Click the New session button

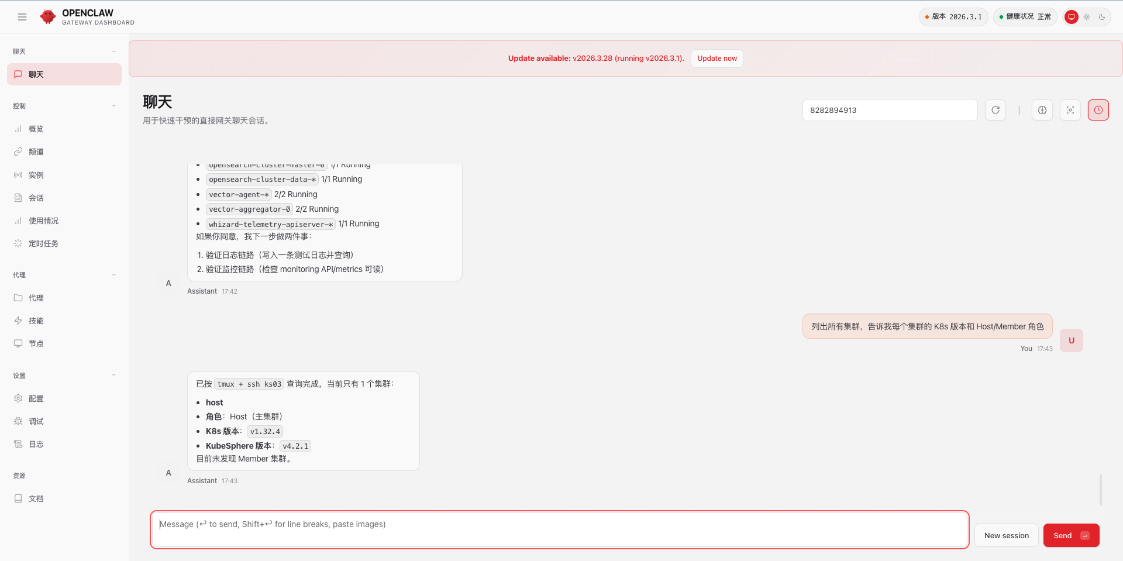[x=1006, y=535]
